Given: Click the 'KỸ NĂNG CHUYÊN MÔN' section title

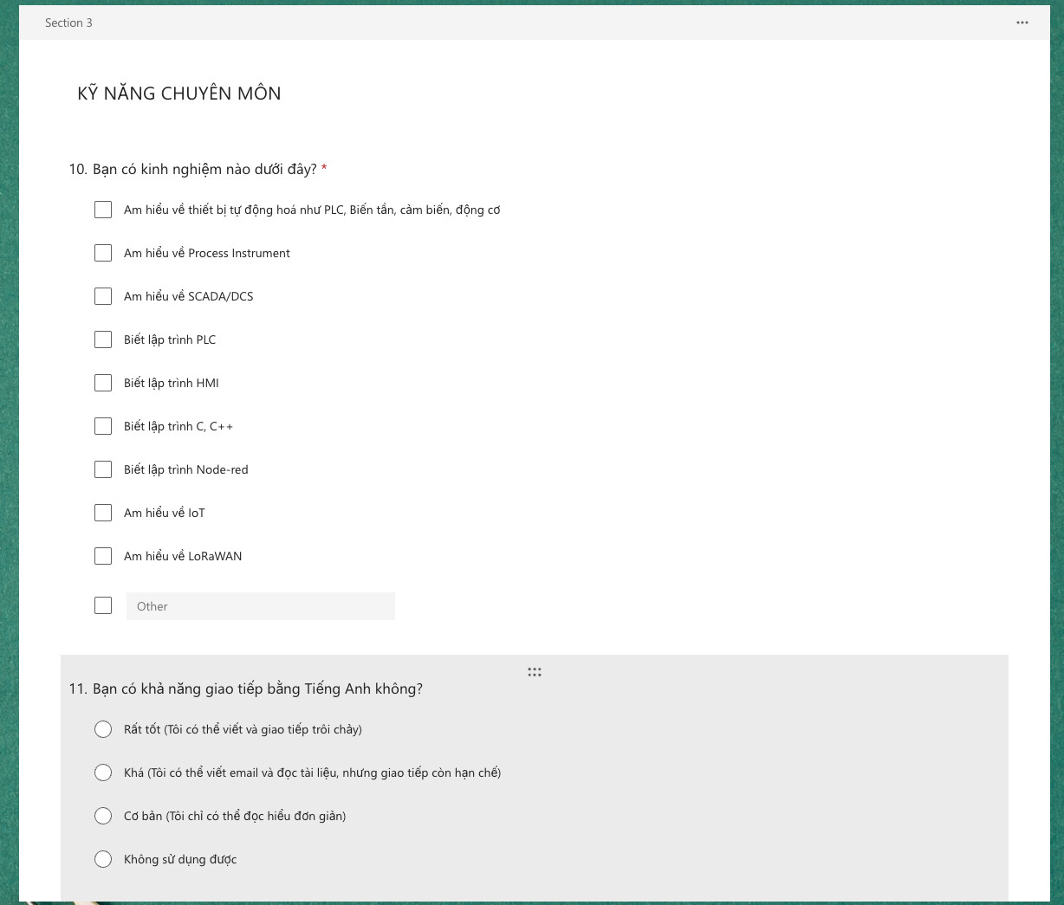Looking at the screenshot, I should click(179, 94).
